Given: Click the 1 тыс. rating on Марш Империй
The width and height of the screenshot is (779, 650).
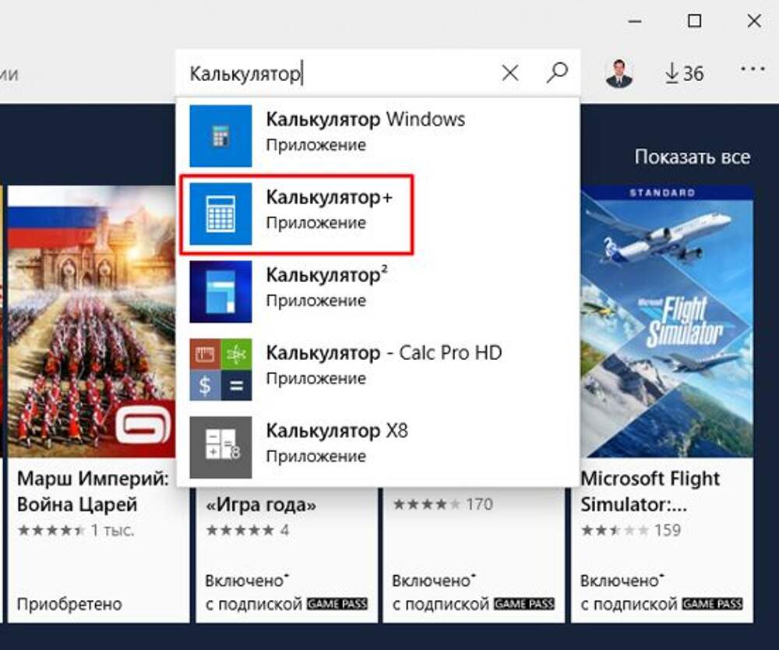Looking at the screenshot, I should click(x=76, y=530).
